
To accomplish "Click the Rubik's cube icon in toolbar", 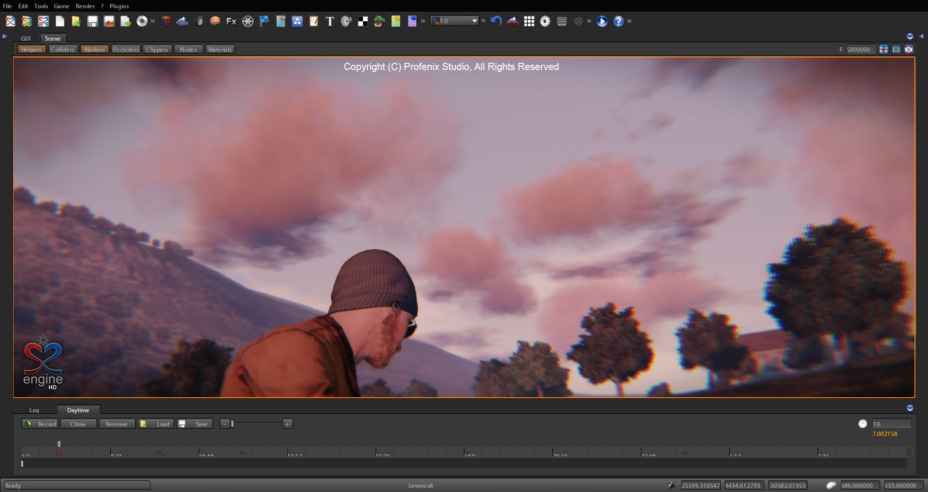I will coord(166,21).
